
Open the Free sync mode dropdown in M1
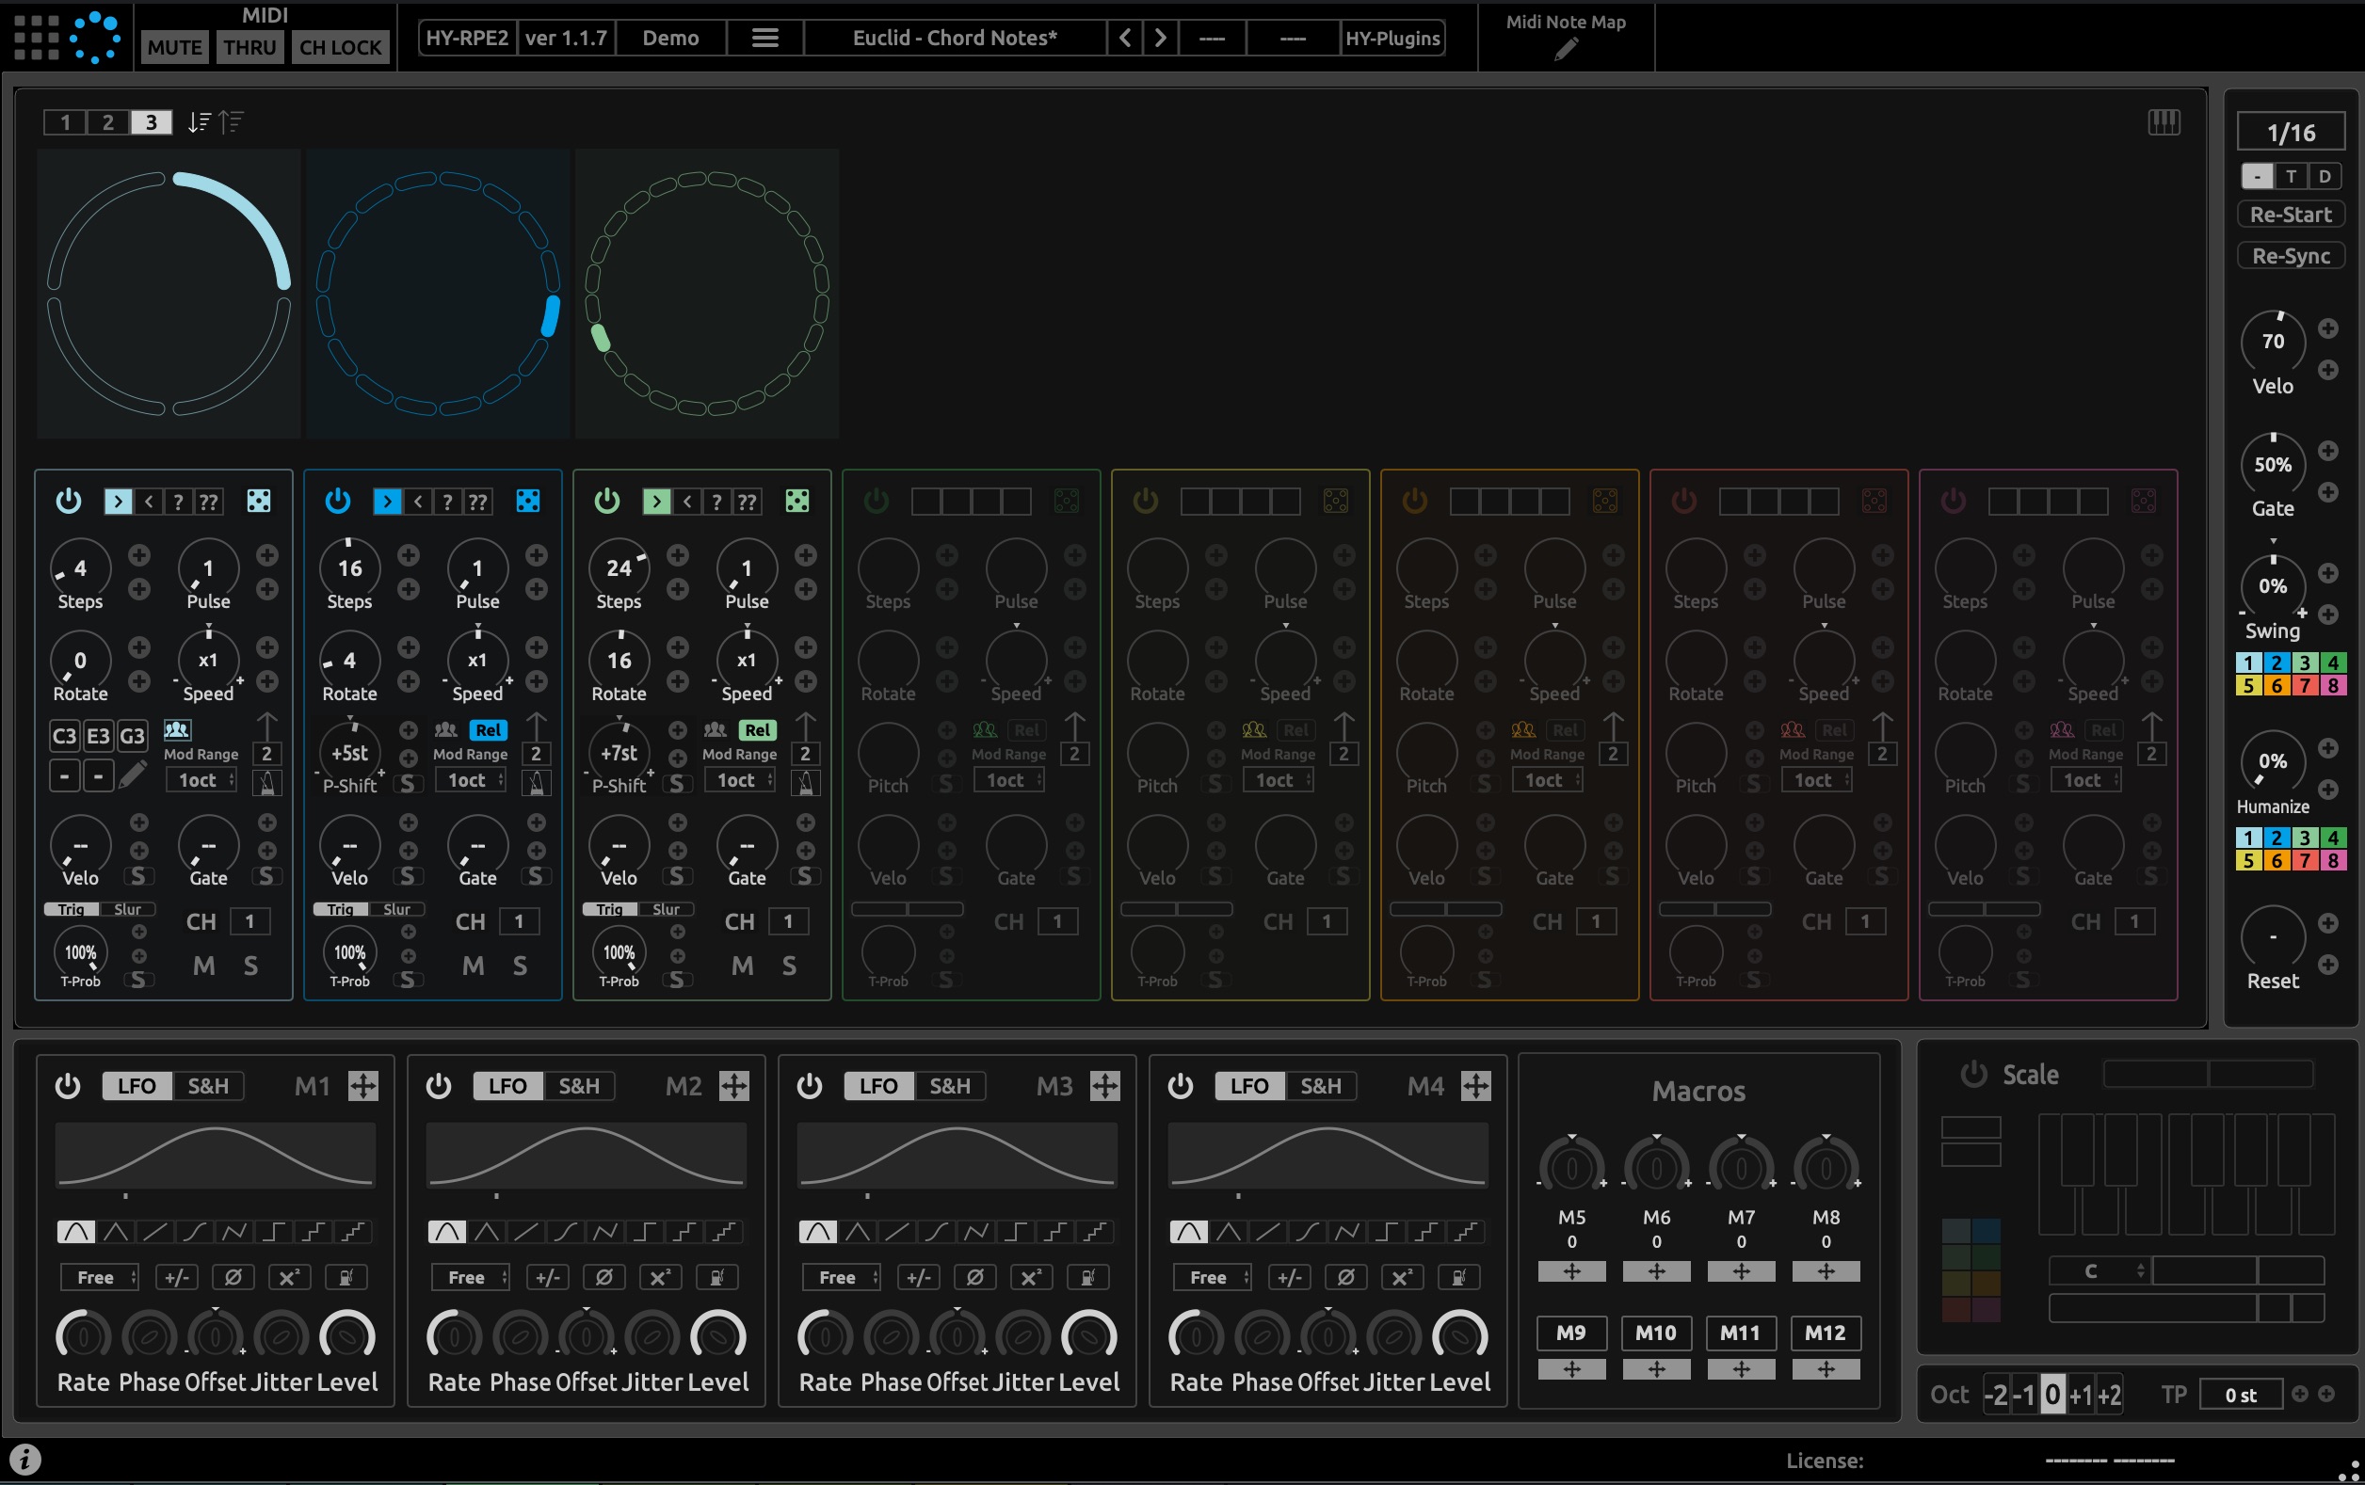[100, 1277]
